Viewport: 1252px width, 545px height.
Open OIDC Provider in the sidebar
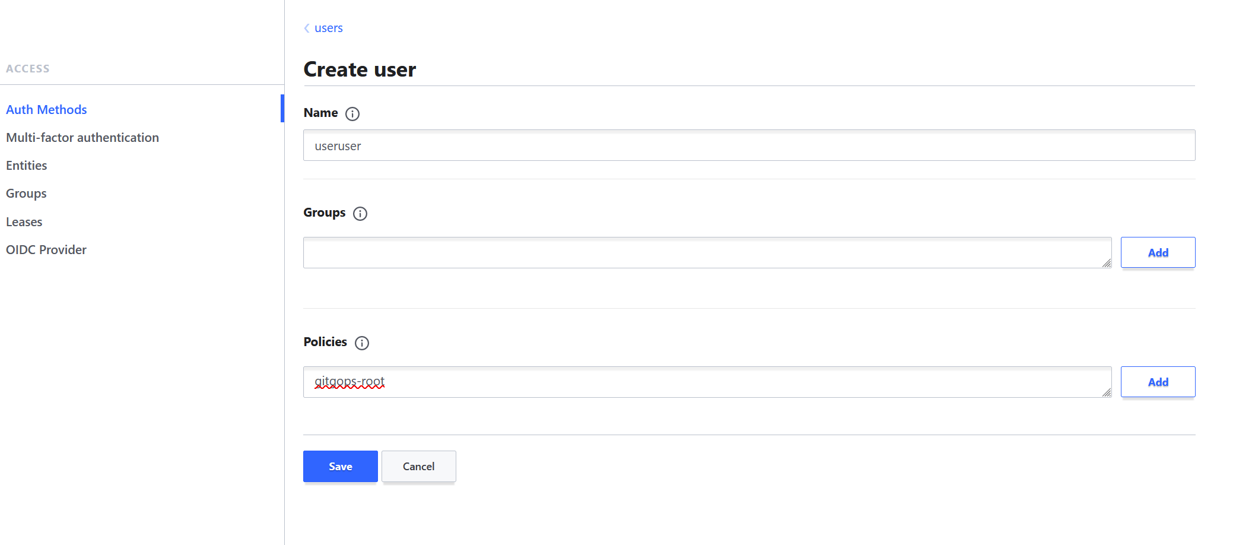(46, 250)
